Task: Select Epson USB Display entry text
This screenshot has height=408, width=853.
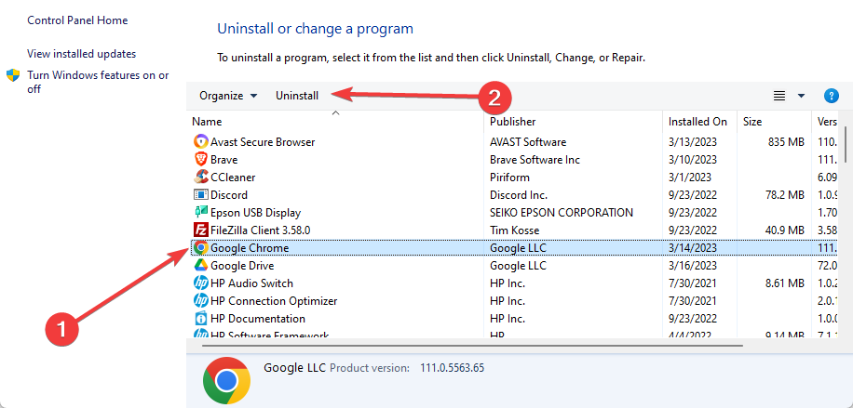Action: click(x=256, y=213)
